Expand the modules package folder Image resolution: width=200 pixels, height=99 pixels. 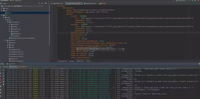click(x=10, y=31)
